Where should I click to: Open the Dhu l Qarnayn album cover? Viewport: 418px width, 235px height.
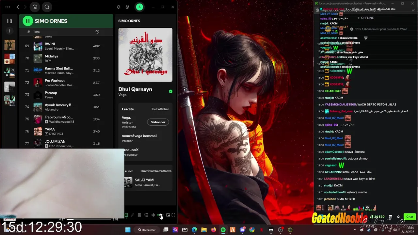tap(145, 55)
